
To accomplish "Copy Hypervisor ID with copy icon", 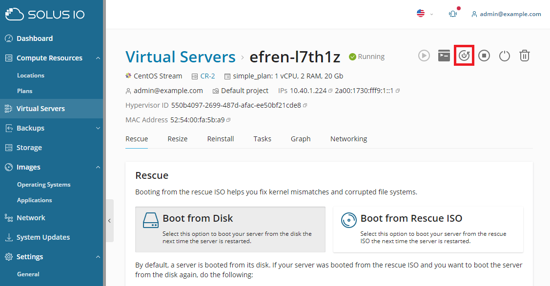I will [x=305, y=105].
